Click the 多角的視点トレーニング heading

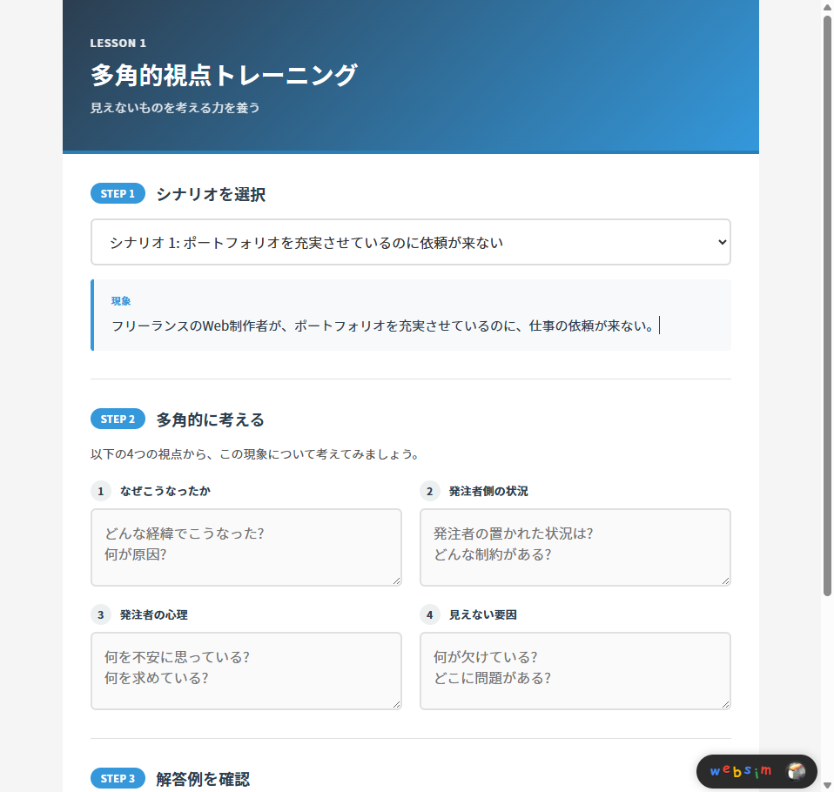click(x=224, y=76)
